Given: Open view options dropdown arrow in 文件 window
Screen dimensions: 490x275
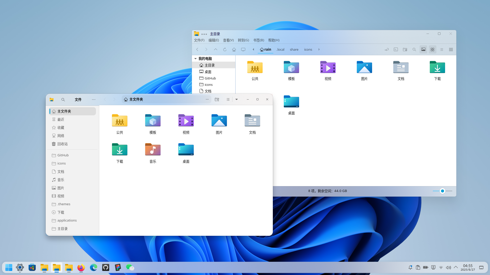Looking at the screenshot, I should pos(237,100).
